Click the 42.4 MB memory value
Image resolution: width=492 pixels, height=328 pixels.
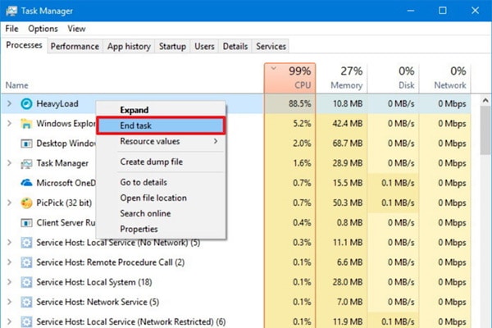(348, 124)
